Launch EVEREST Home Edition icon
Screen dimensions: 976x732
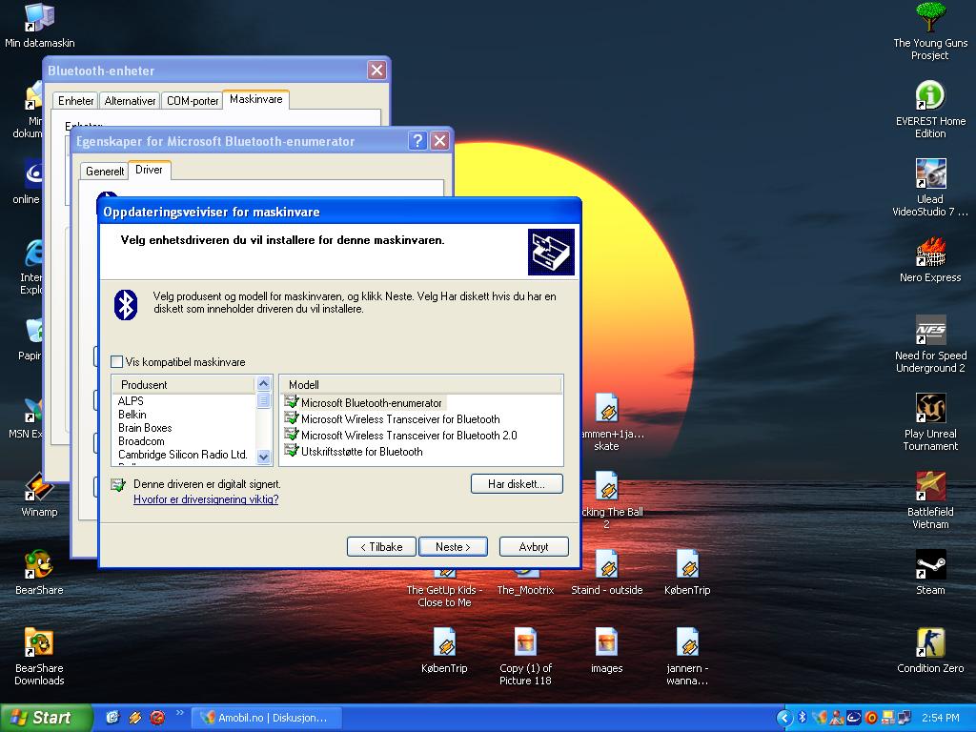click(930, 110)
